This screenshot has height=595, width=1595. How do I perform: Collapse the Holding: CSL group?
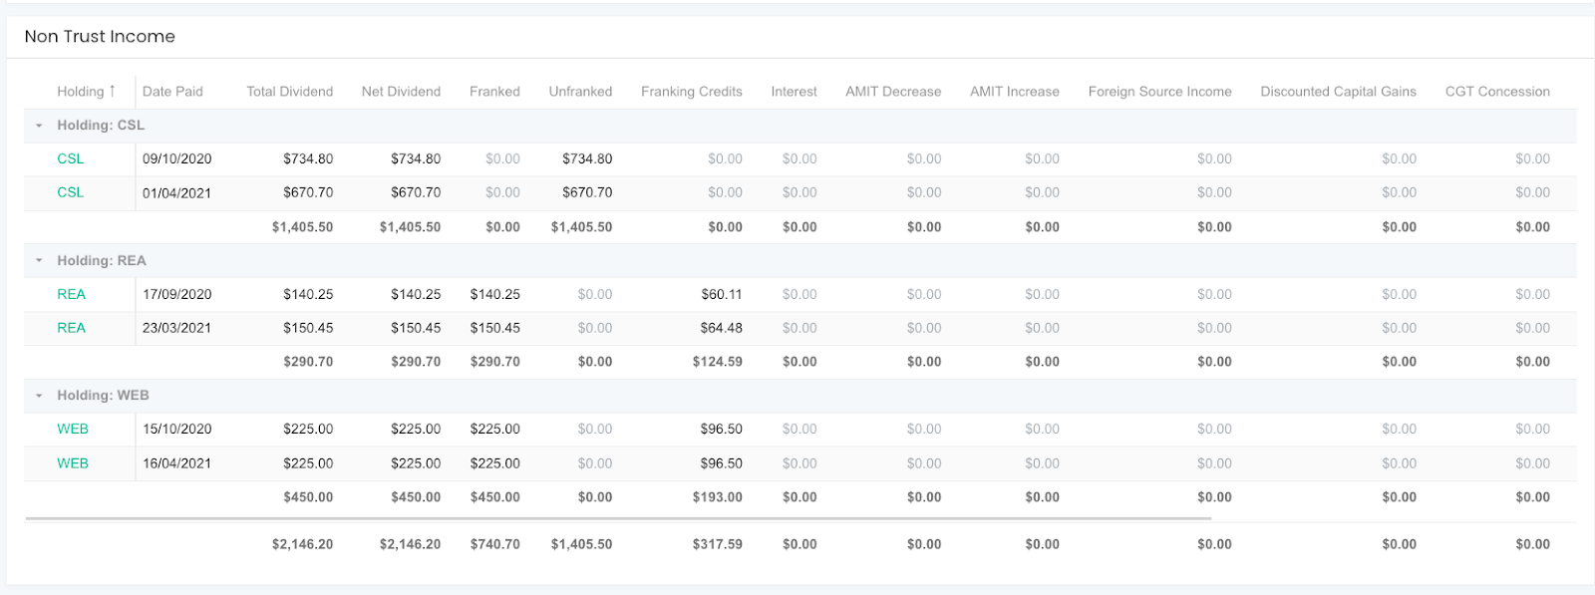(x=39, y=126)
